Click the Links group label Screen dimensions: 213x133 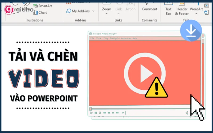coord(118,20)
